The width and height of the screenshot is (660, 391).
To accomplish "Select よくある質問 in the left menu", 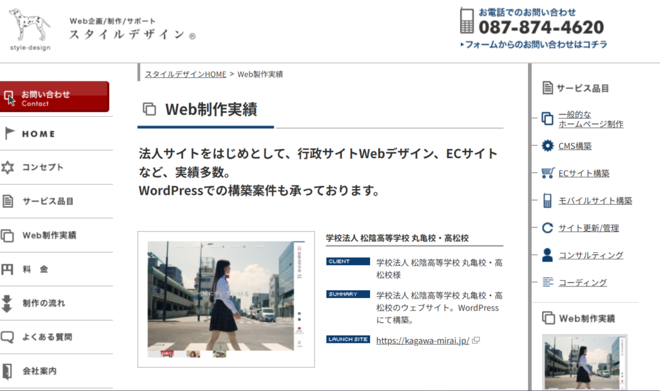I will [x=47, y=337].
